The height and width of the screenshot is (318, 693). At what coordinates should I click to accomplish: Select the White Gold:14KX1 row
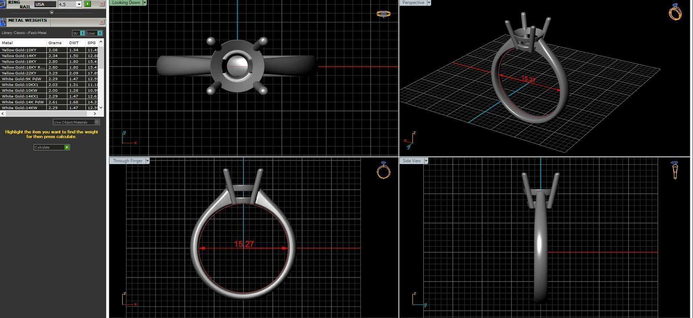point(49,96)
